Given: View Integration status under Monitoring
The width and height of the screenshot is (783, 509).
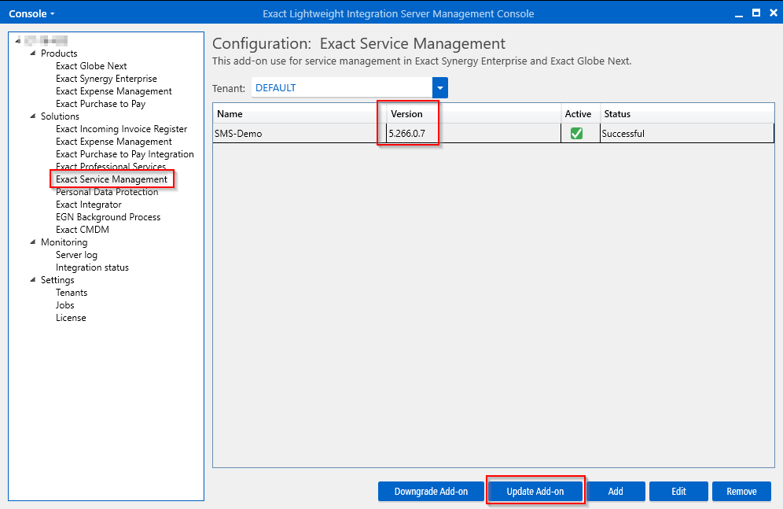Looking at the screenshot, I should pos(92,267).
